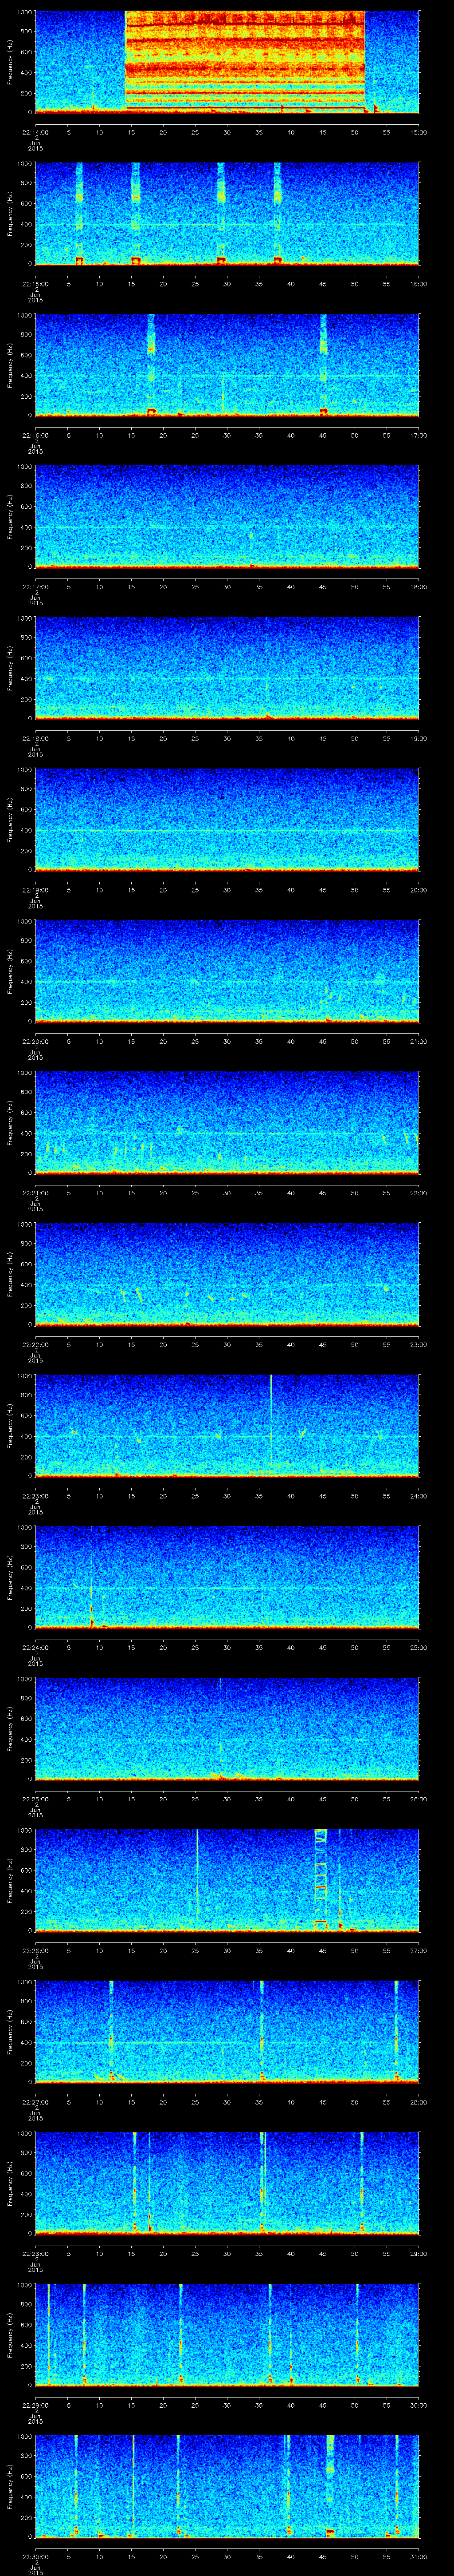Click the 22:23:00 start time label
The width and height of the screenshot is (454, 2576).
click(x=35, y=1496)
